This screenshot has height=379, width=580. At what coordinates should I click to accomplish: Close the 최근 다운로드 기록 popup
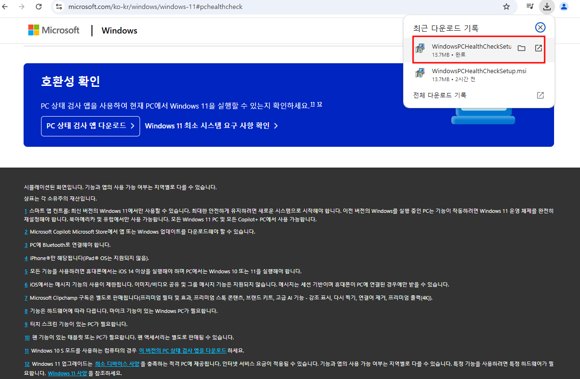(x=540, y=27)
